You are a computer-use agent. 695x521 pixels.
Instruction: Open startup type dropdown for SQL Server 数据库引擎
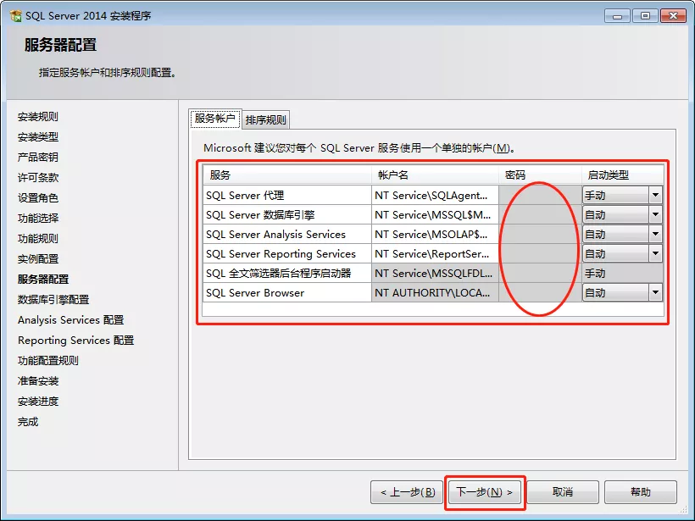(x=655, y=214)
